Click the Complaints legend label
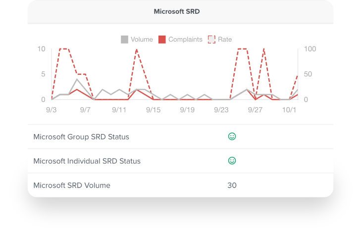 coord(185,40)
